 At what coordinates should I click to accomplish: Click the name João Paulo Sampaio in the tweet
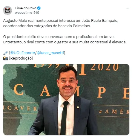[x=100, y=21]
